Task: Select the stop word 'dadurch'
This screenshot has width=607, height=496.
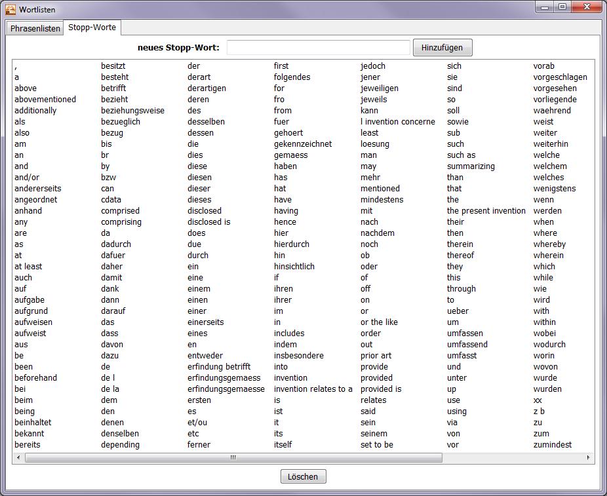Action: coord(116,244)
